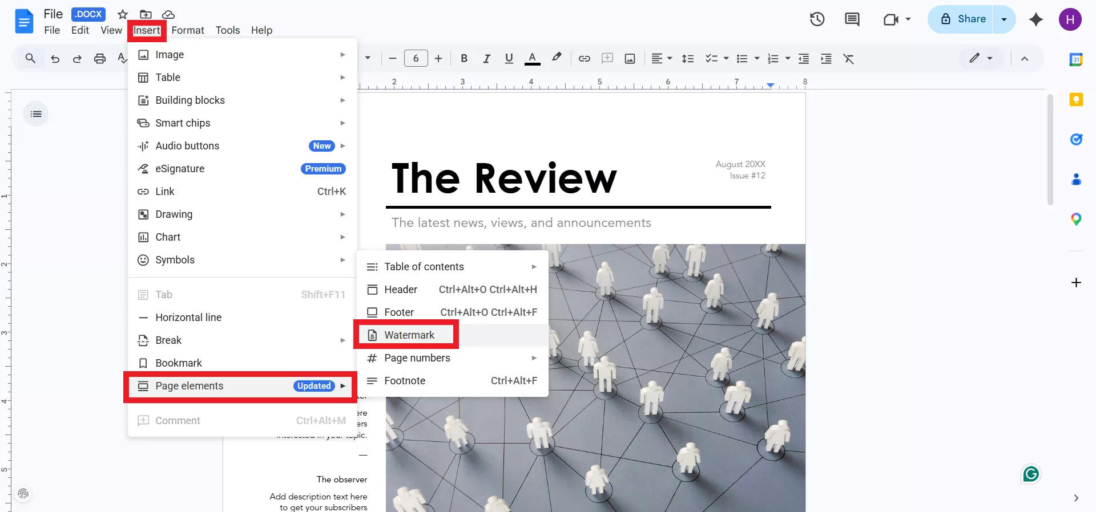Open version history clock icon
The image size is (1096, 512).
[817, 19]
